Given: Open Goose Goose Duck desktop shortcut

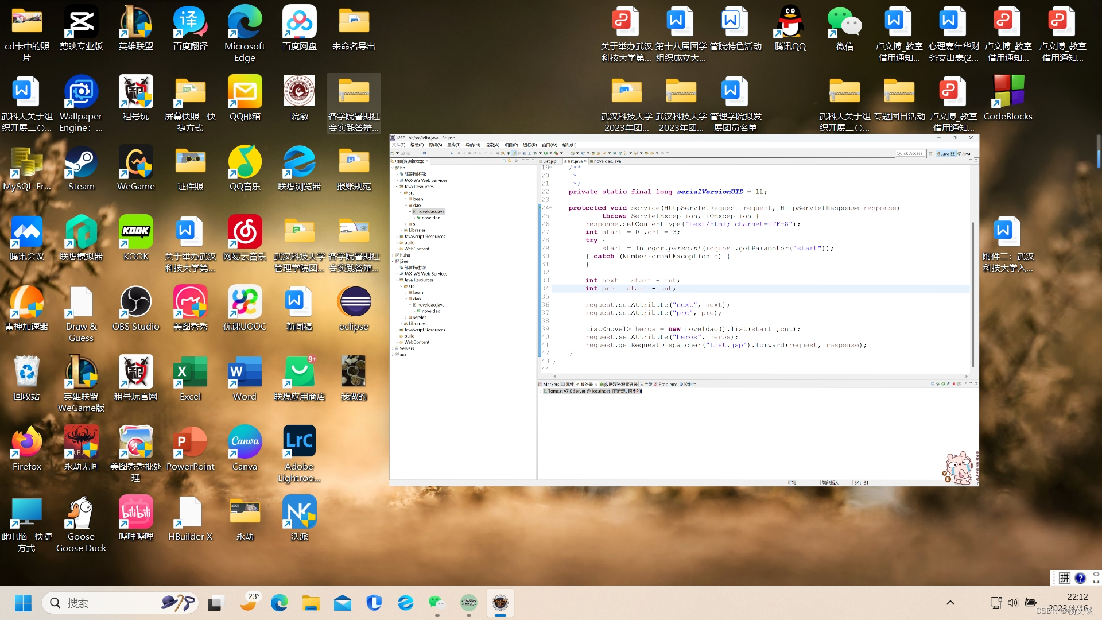Looking at the screenshot, I should click(81, 524).
